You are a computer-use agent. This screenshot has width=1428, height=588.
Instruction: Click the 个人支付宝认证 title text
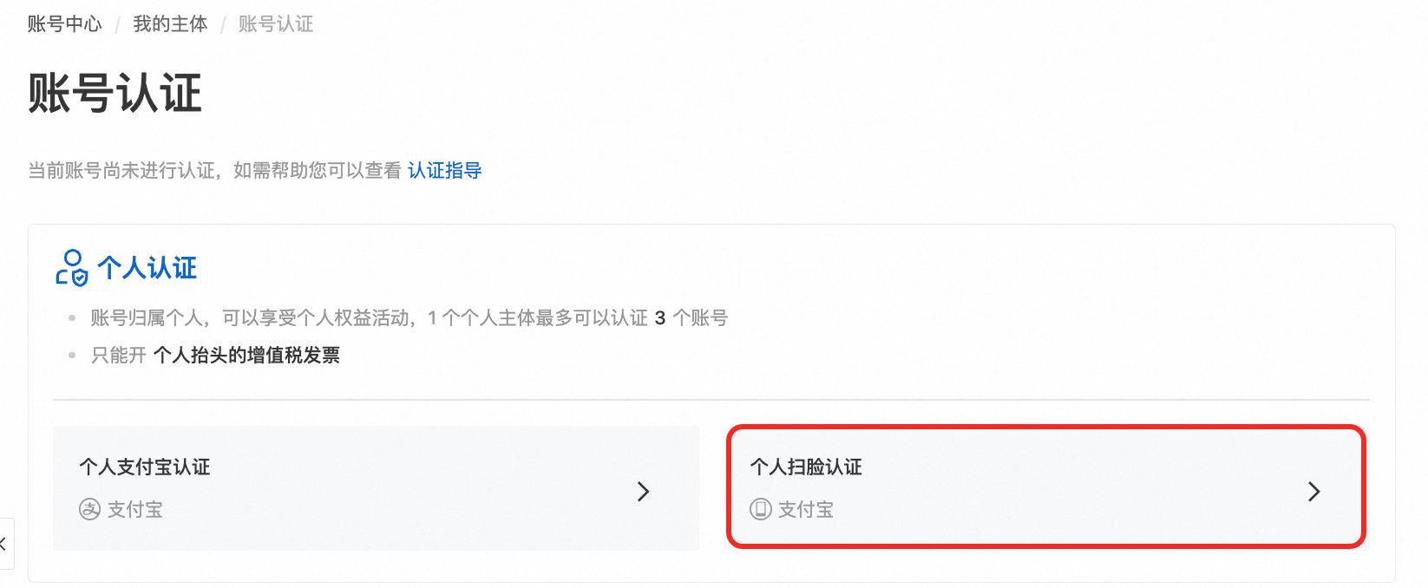click(145, 467)
